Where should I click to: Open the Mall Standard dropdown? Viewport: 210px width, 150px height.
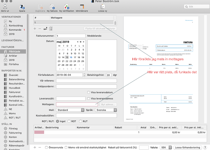pos(70,110)
